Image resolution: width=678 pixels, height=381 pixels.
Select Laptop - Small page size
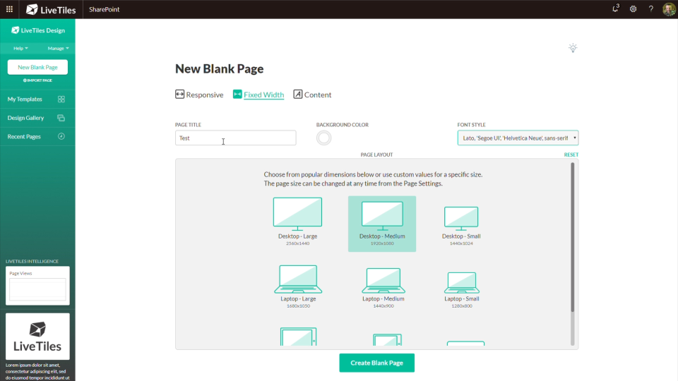[462, 289]
